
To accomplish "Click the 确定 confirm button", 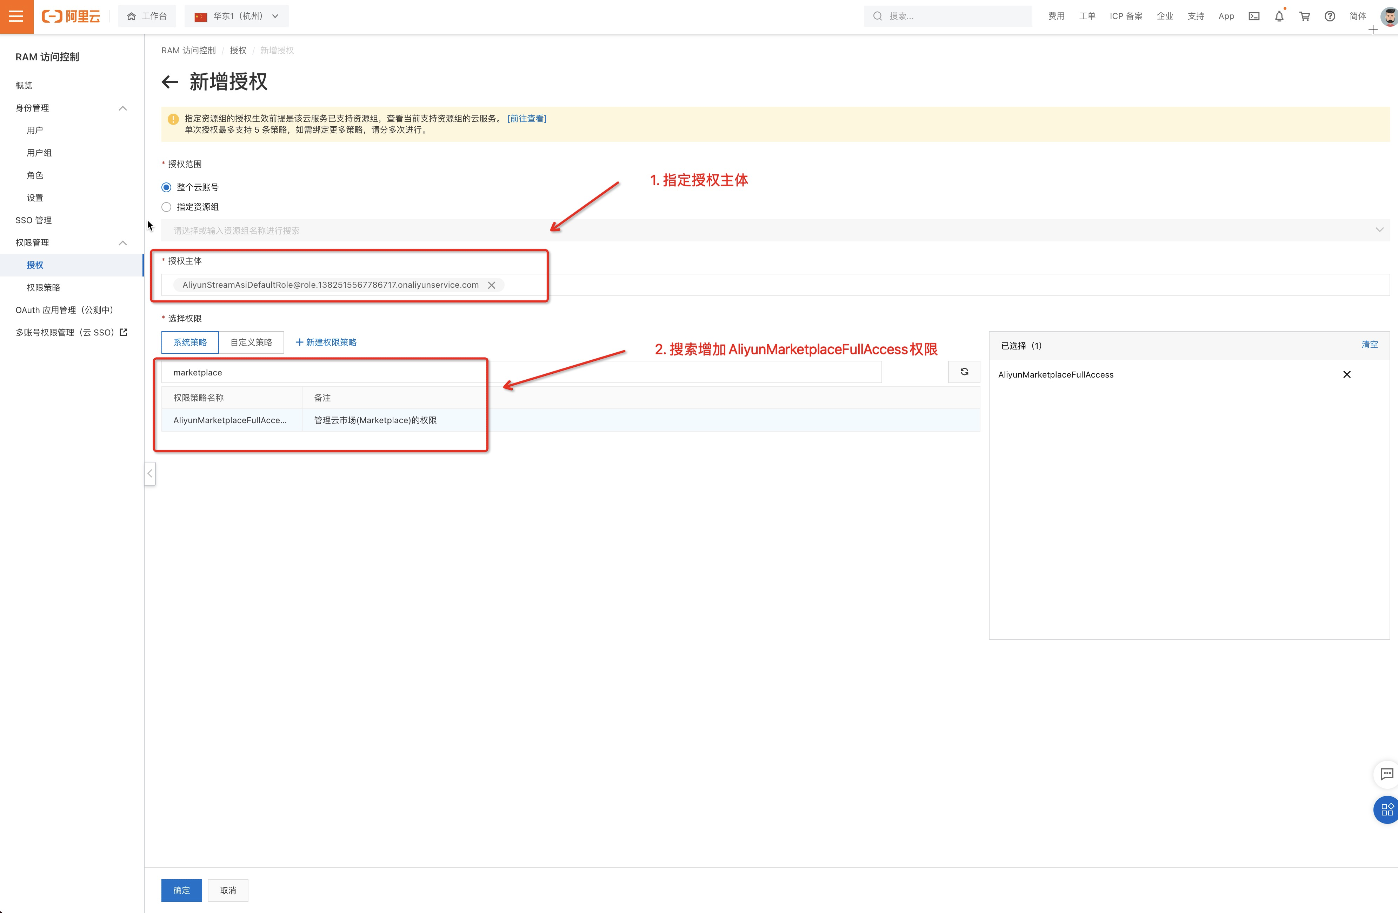I will pyautogui.click(x=181, y=890).
